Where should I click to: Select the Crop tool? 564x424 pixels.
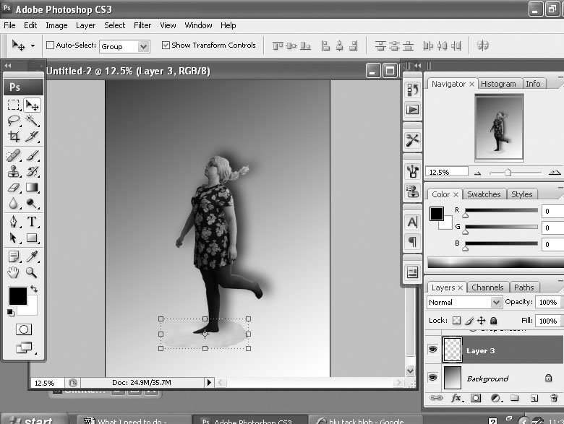tap(13, 136)
